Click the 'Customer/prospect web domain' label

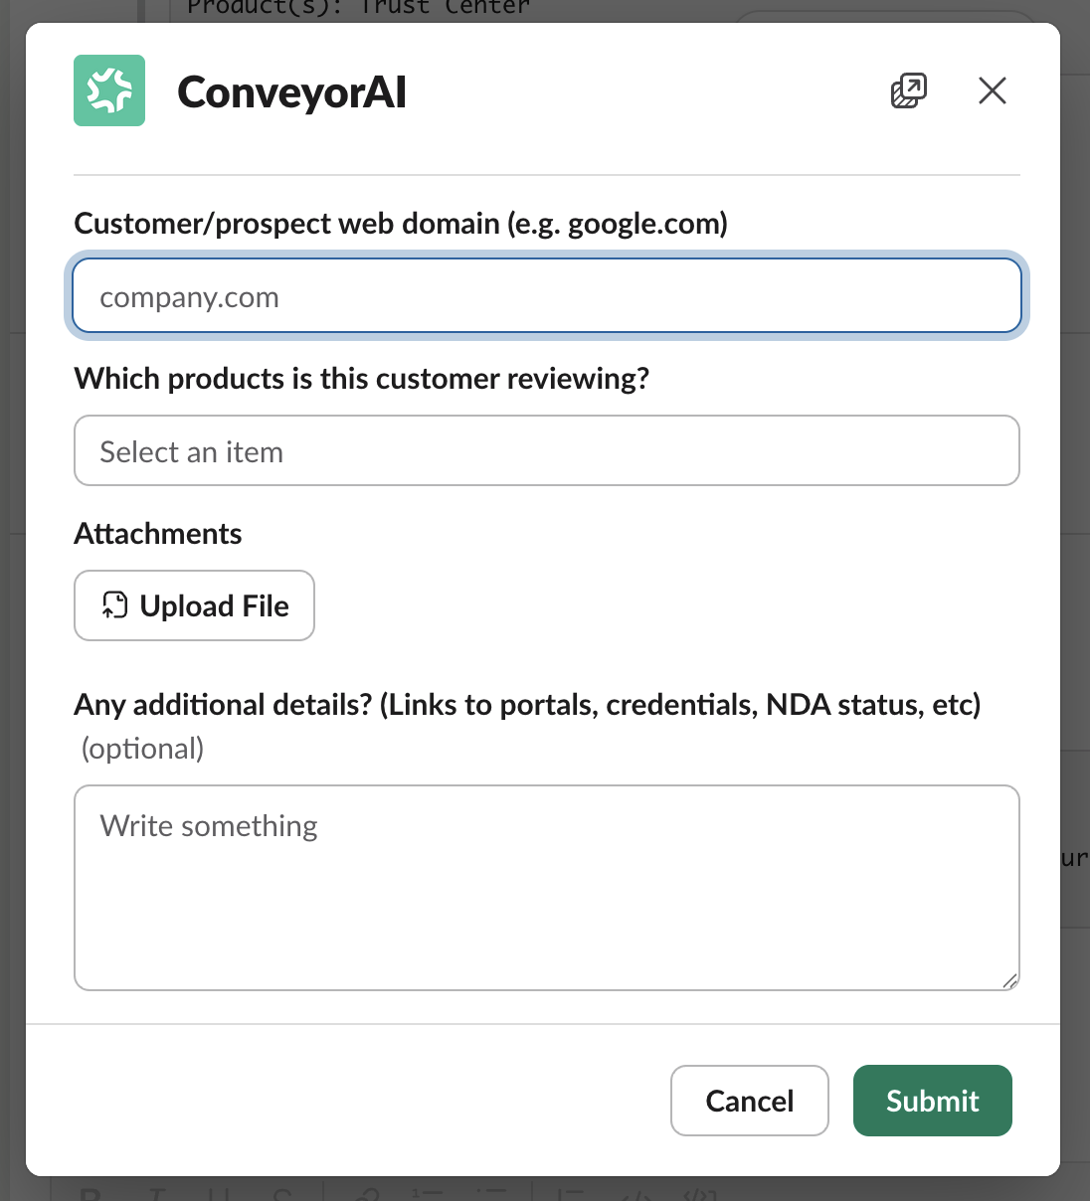401,224
